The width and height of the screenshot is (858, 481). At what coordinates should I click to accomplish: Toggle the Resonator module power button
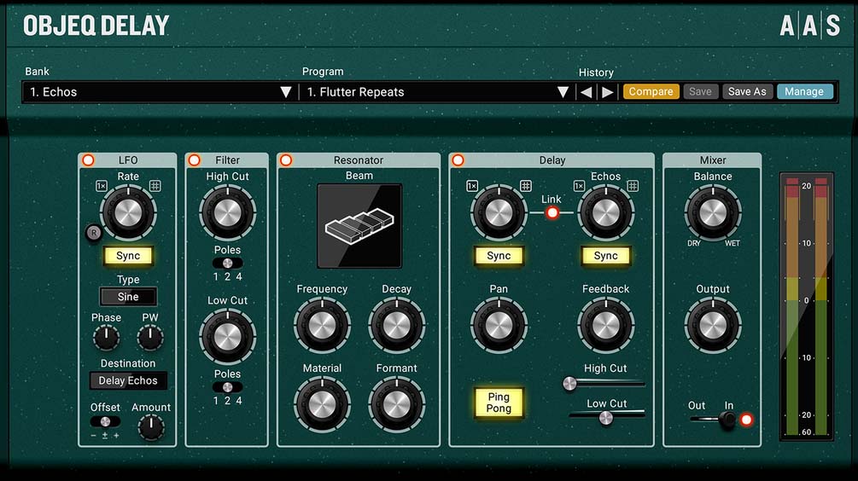[x=286, y=160]
